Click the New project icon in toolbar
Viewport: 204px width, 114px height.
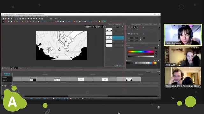click(3, 19)
